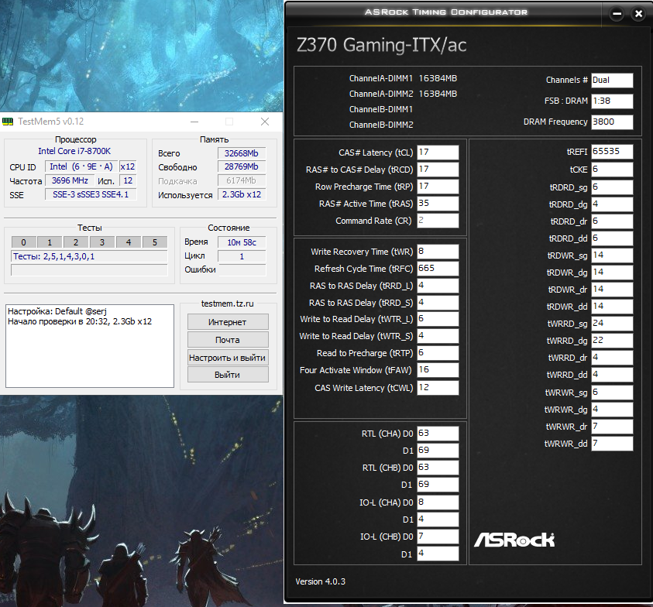Click the FSB : DRAM field showing 1:38
This screenshot has width=653, height=607.
612,101
